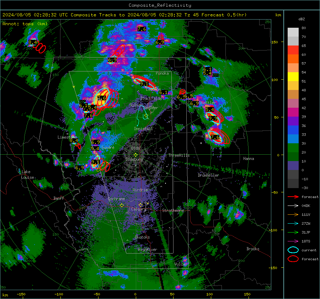Viewport: 320px width, 299px height.
Task: Select the 5.4 storm top label above Sundre
Action: pos(95,149)
